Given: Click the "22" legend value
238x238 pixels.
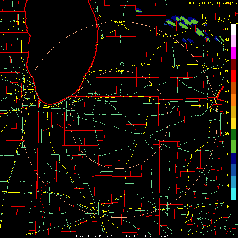Looking at the screenshot, I should coord(227,144).
